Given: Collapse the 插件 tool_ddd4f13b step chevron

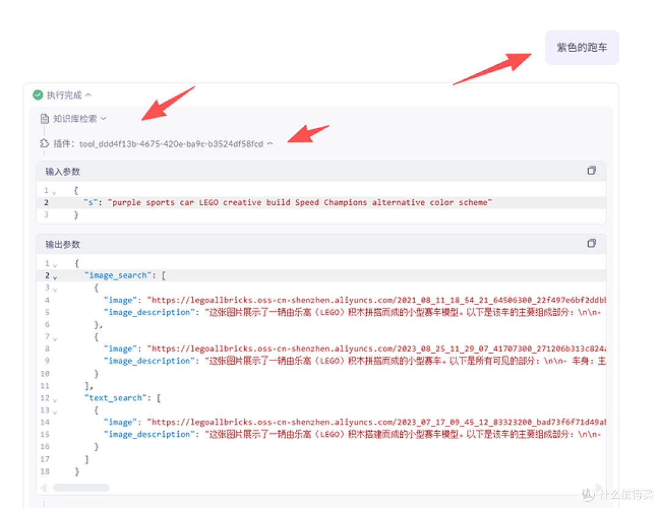Looking at the screenshot, I should pyautogui.click(x=270, y=144).
